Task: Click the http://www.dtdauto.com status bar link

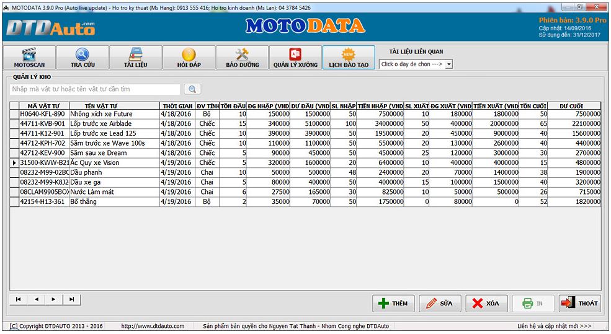Action: tap(153, 326)
